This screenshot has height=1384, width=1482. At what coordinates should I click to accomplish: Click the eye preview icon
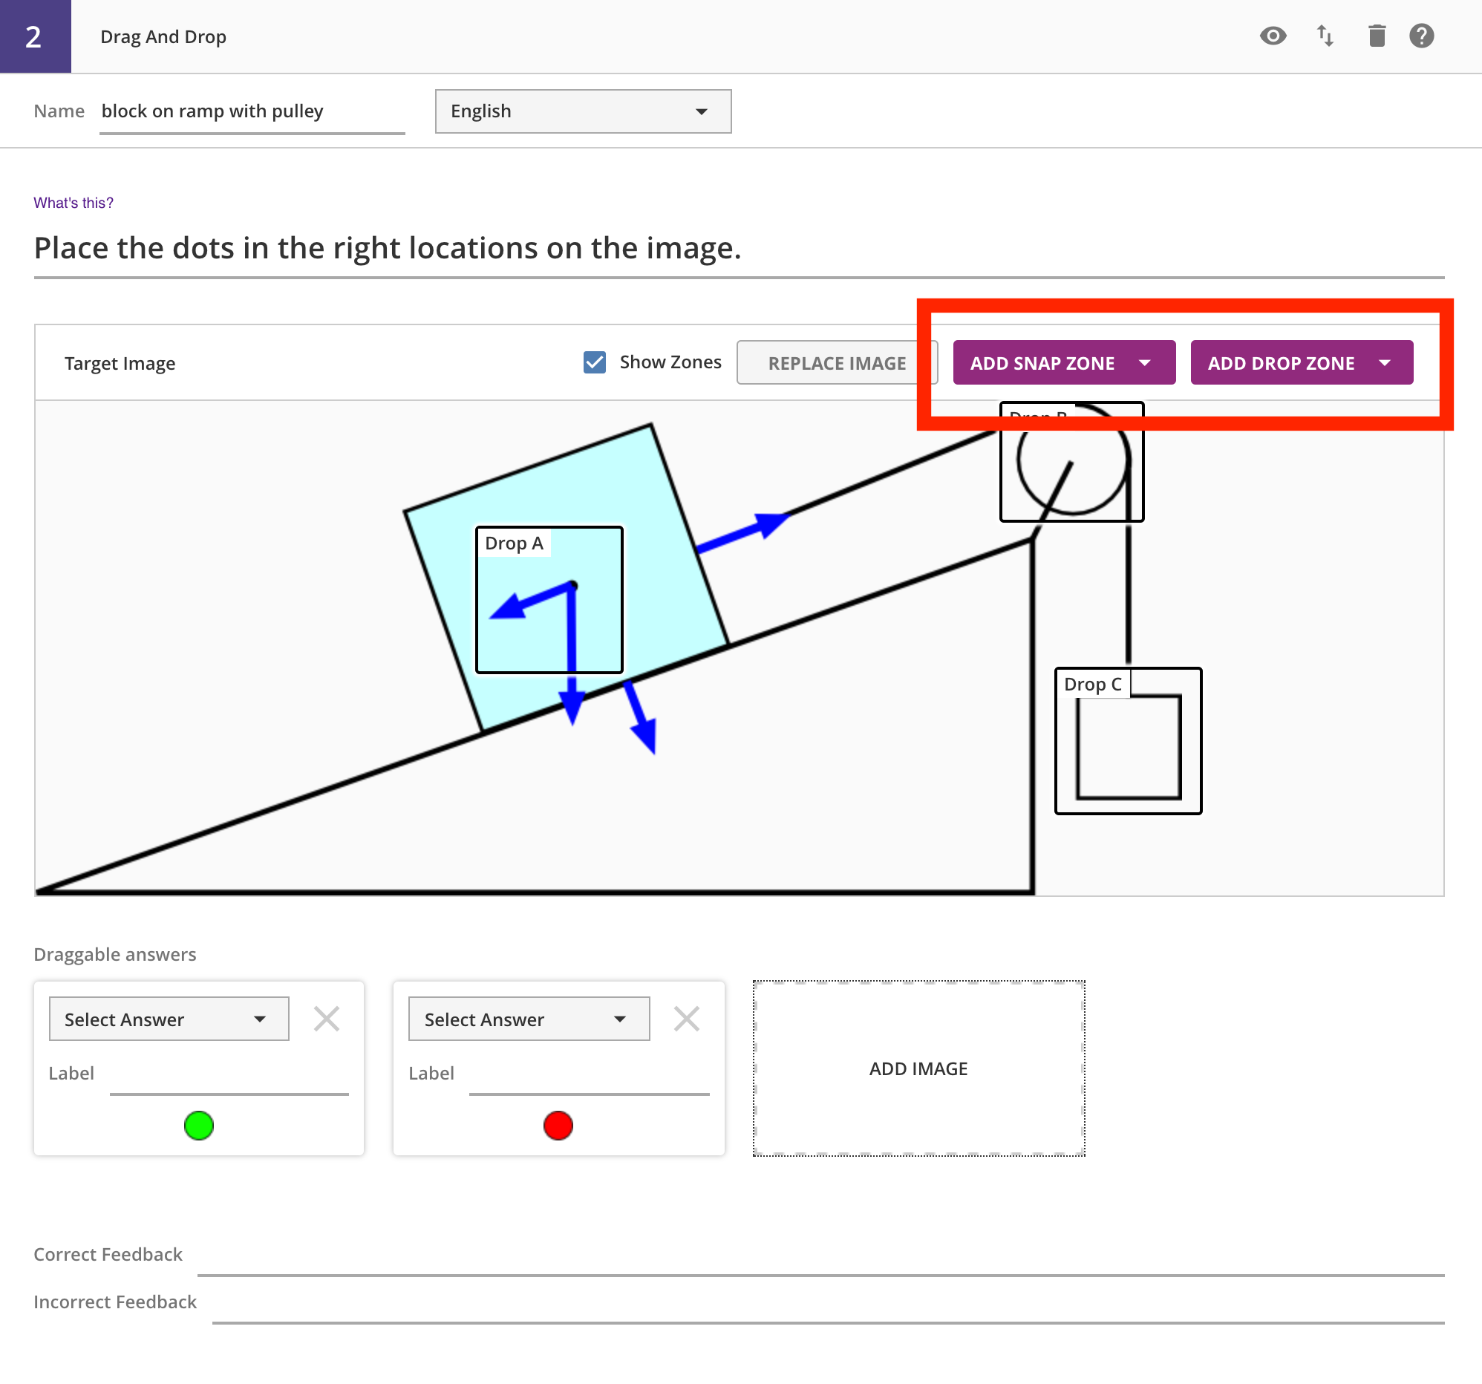(x=1273, y=36)
